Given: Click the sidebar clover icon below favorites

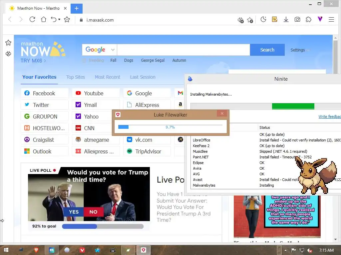Looking at the screenshot, I should point(8,53).
